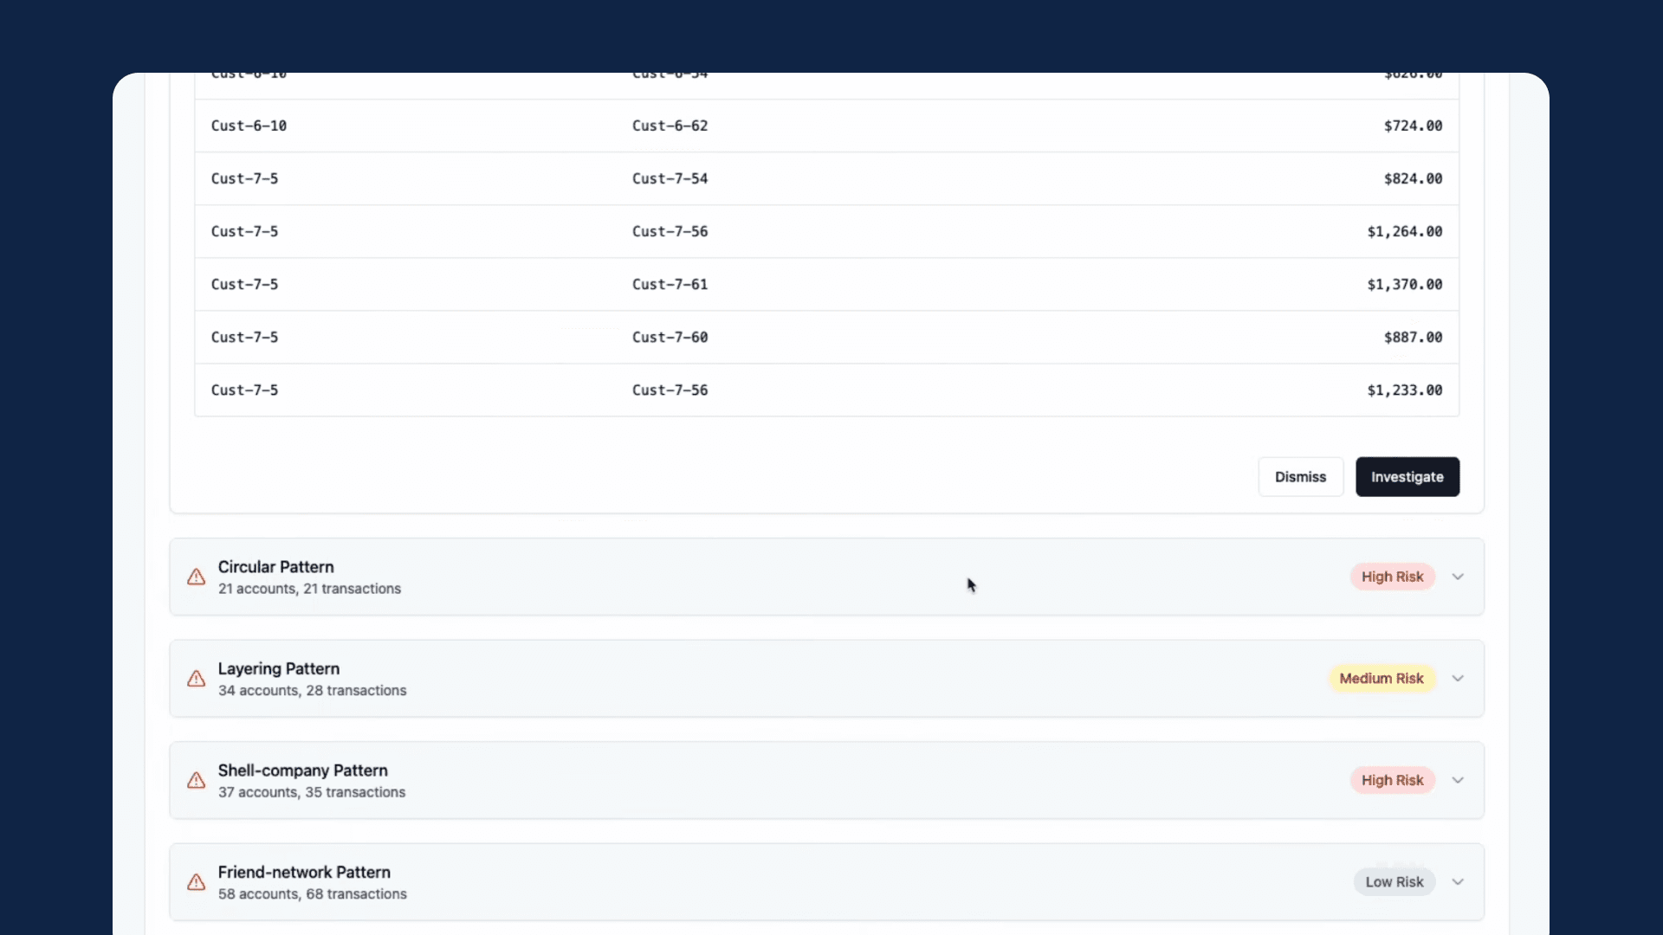
Task: Expand the Friend-network Pattern chevron
Action: pyautogui.click(x=1458, y=882)
